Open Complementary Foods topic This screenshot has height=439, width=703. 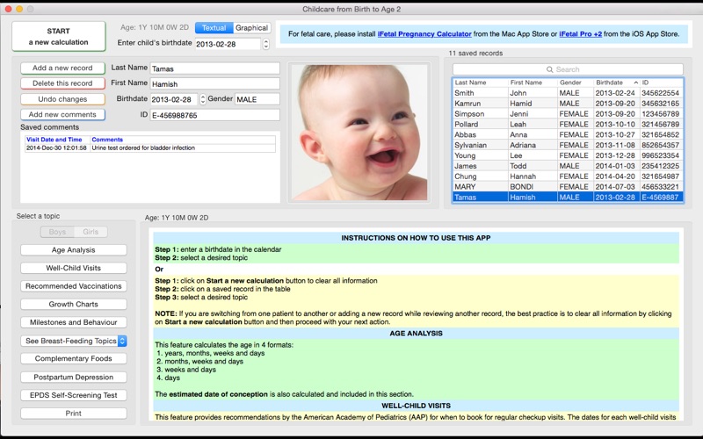pos(74,359)
